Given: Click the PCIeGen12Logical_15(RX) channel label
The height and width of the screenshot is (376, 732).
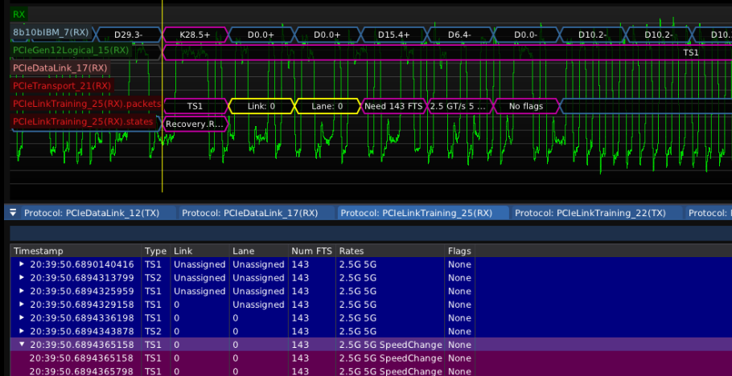Looking at the screenshot, I should pyautogui.click(x=71, y=50).
